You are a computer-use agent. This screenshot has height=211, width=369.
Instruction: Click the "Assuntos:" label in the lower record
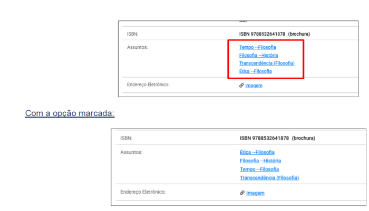[x=131, y=152]
